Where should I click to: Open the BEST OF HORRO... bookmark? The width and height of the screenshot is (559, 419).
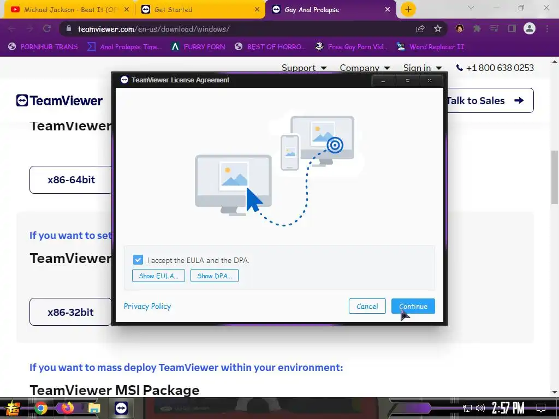point(270,47)
